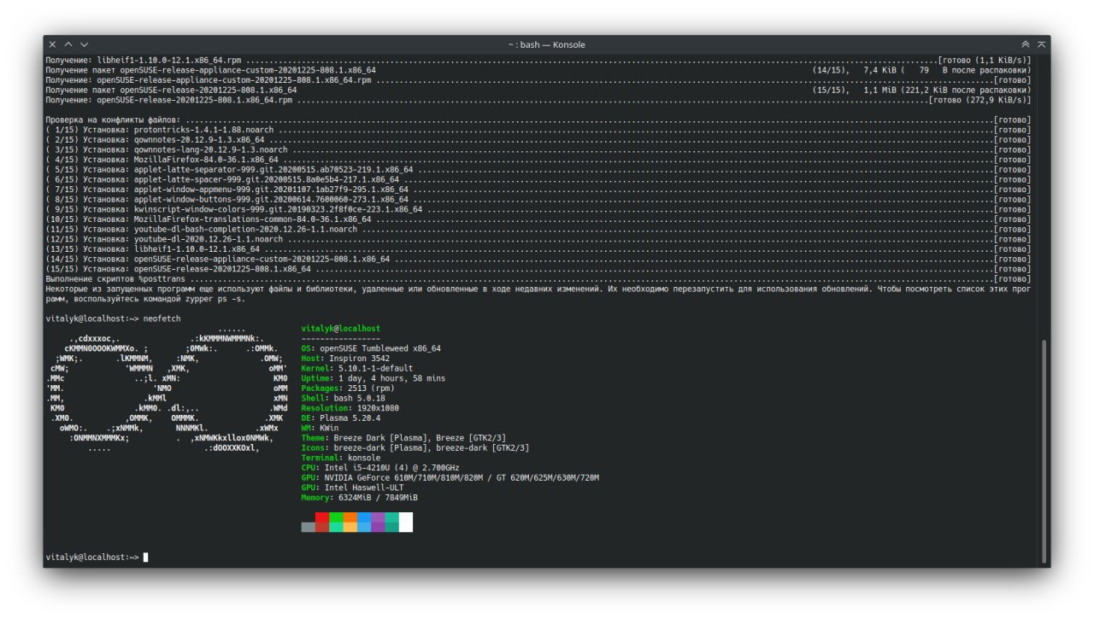1094x619 pixels.
Task: Click the 'Uptime: 1 day, 4 hours, 58 mins' line
Action: 373,378
